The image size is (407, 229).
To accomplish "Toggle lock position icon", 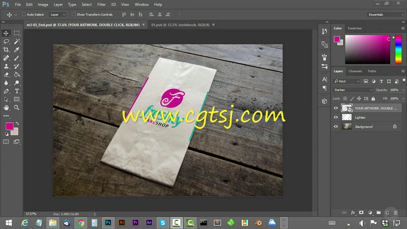I will coord(359,98).
